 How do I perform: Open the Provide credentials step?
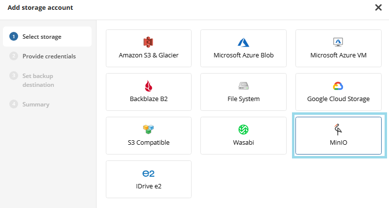click(x=49, y=56)
